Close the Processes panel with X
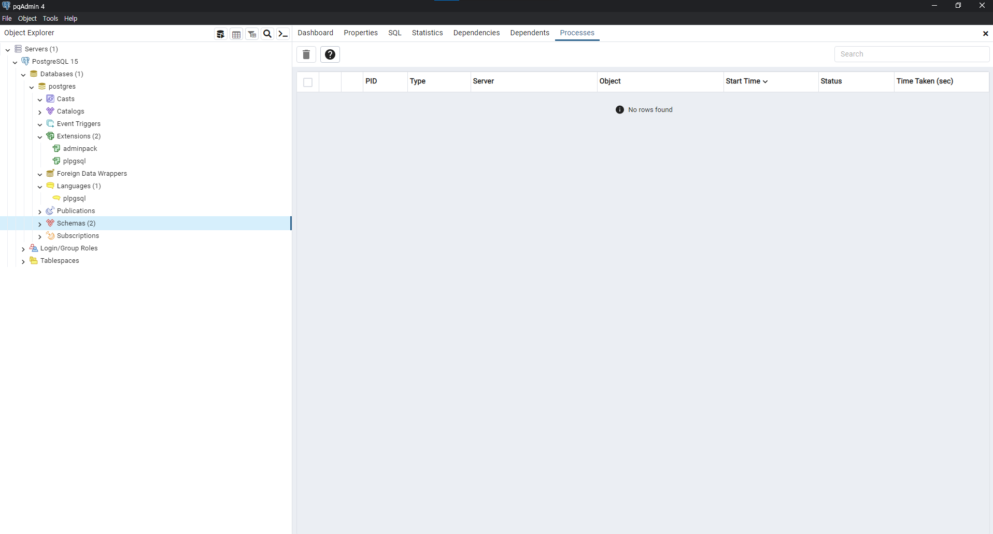993x534 pixels. [985, 34]
